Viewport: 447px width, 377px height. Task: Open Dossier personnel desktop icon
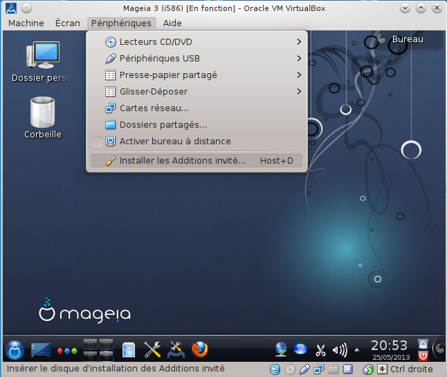pyautogui.click(x=42, y=61)
